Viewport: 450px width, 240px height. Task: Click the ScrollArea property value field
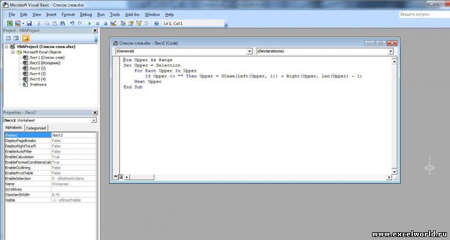tap(74, 189)
